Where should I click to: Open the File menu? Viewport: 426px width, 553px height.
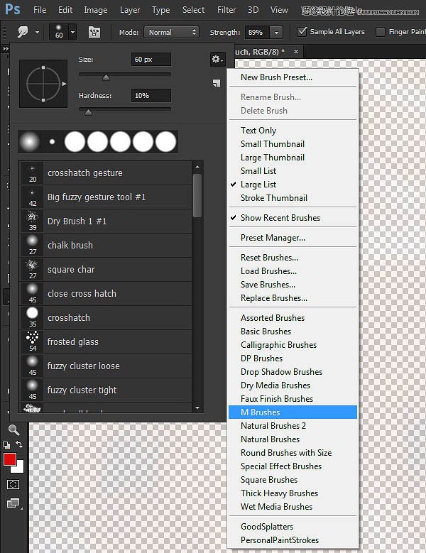coord(40,10)
